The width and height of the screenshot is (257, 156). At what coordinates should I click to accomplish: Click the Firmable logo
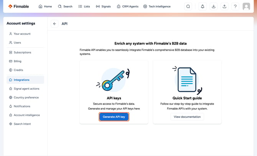click(x=18, y=7)
